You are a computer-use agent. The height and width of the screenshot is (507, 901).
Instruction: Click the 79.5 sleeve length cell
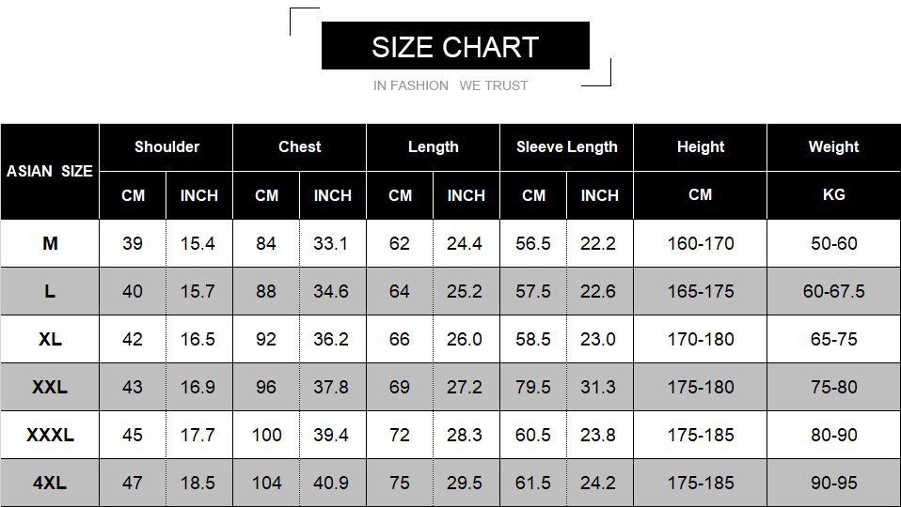pos(533,387)
